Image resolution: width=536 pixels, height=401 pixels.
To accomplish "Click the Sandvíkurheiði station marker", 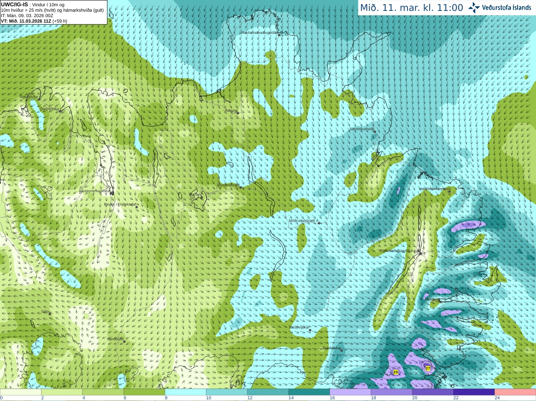I will click(x=375, y=132).
